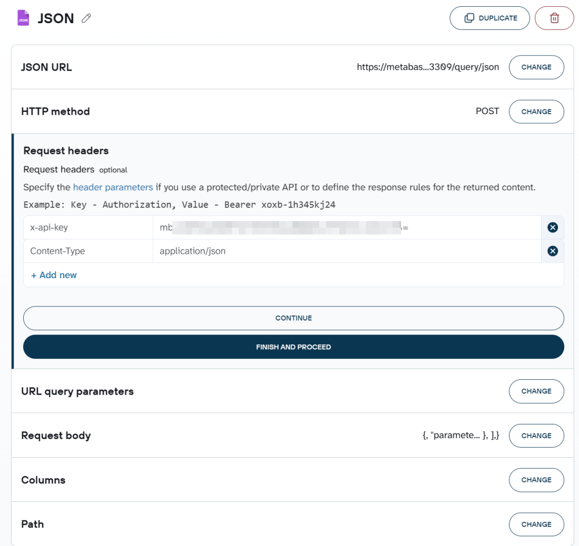Click the truncated JSON URL value
The image size is (579, 546).
point(427,67)
